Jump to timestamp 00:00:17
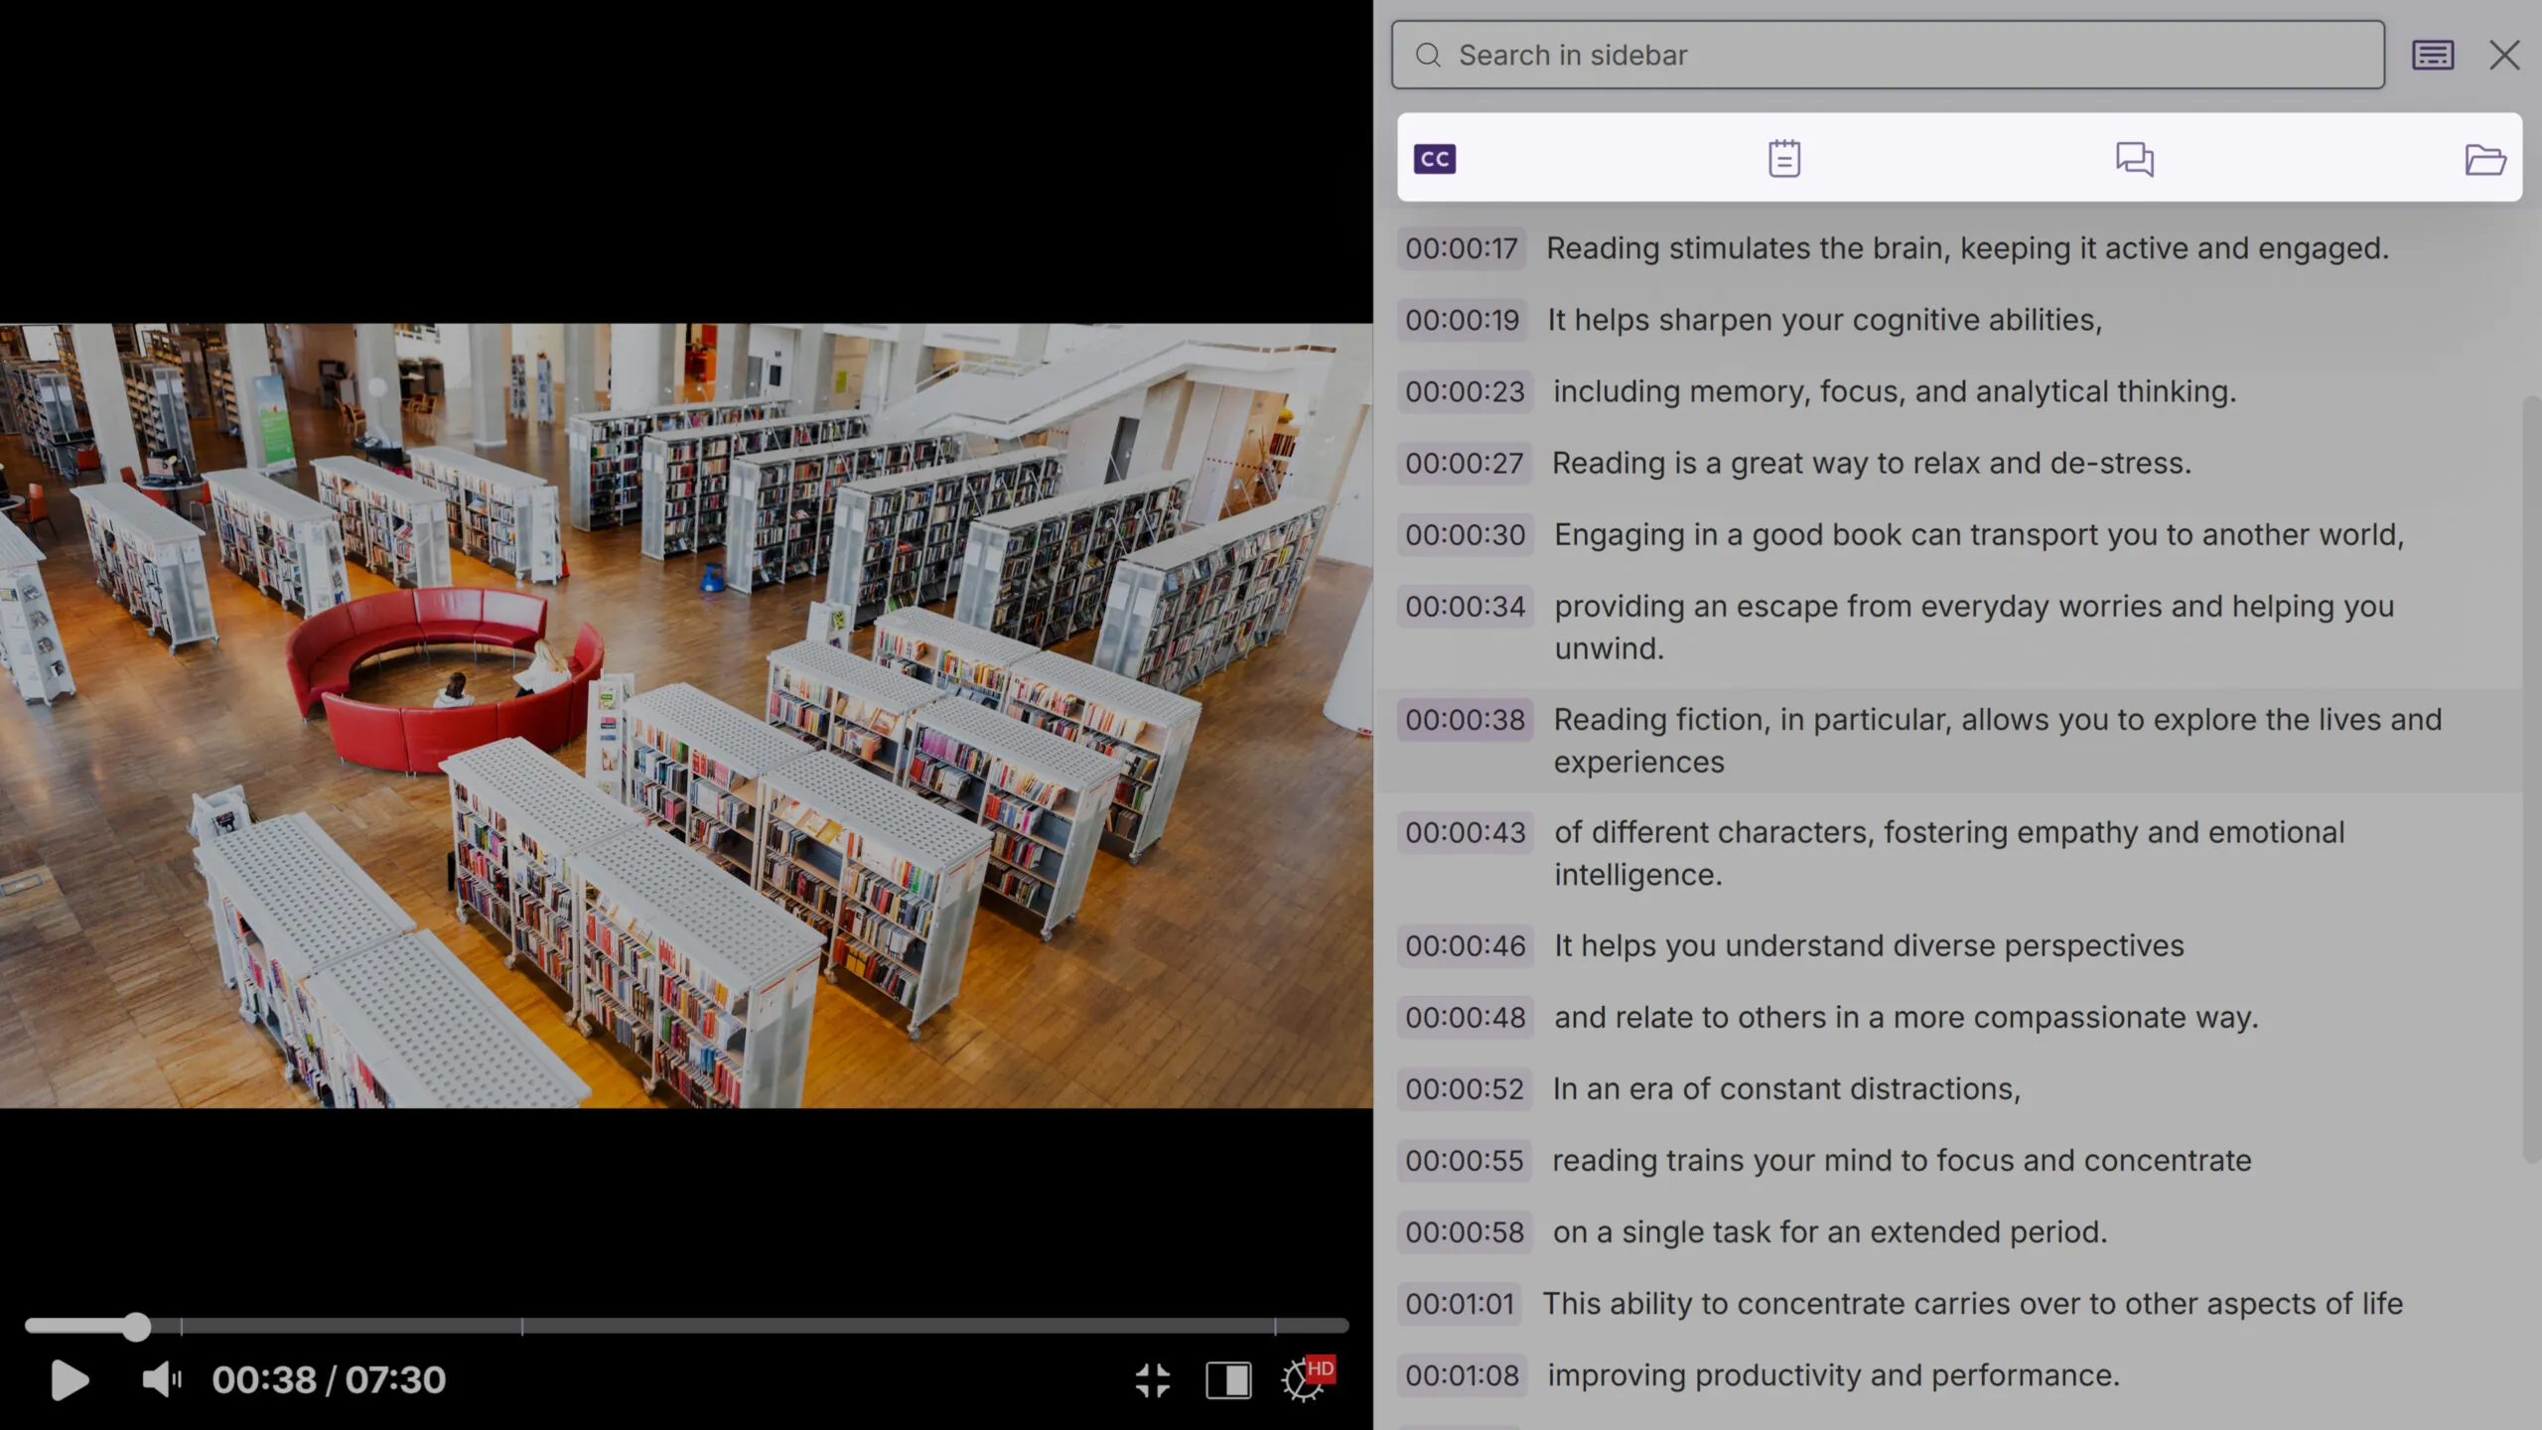Viewport: 2542px width, 1430px height. pos(1462,248)
